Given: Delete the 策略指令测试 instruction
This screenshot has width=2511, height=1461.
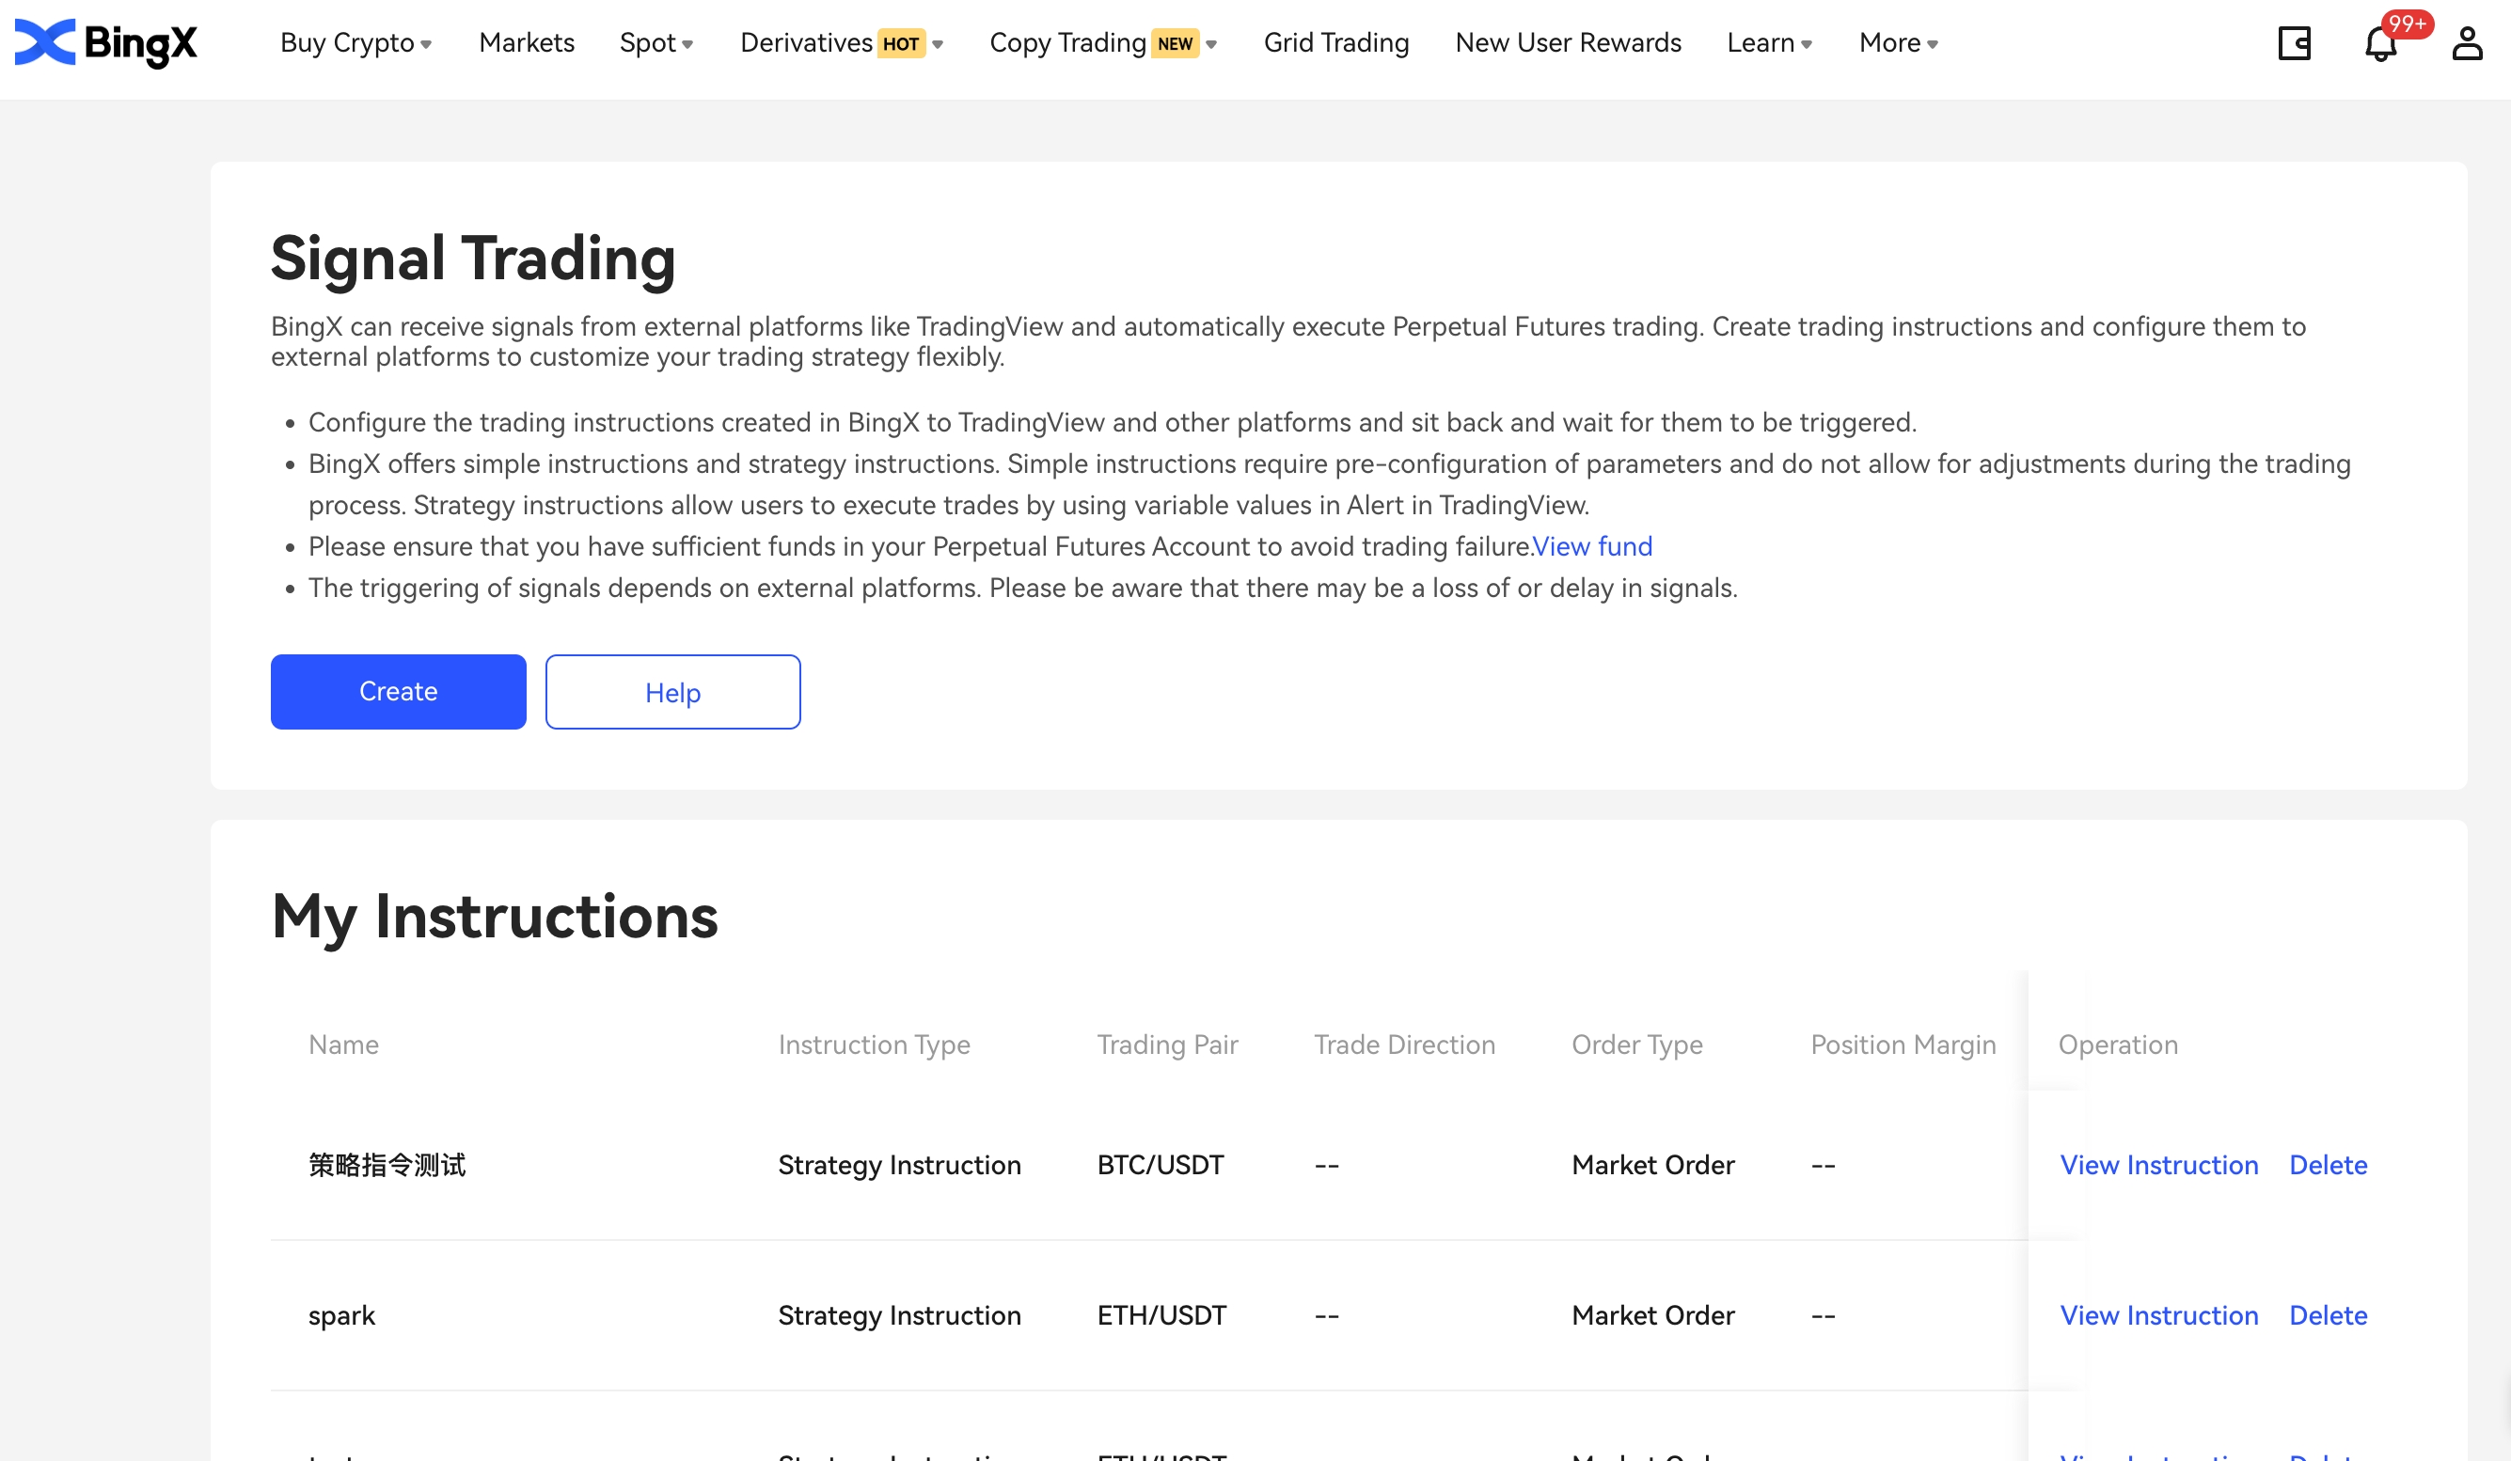Looking at the screenshot, I should (2328, 1164).
